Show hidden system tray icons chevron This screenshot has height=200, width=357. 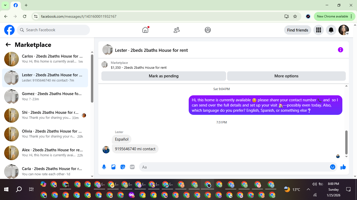tap(308, 189)
